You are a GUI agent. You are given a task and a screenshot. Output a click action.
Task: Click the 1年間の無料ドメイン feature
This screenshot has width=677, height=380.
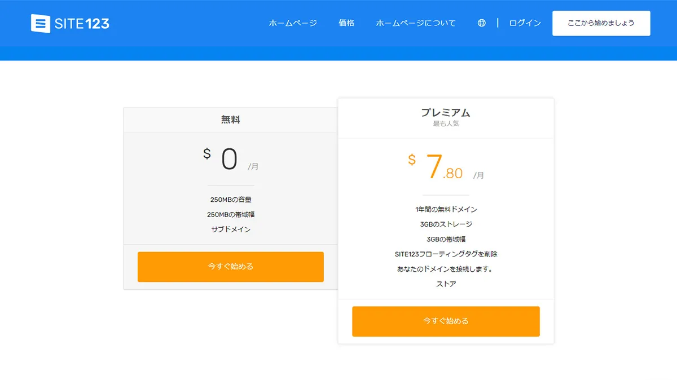point(446,209)
